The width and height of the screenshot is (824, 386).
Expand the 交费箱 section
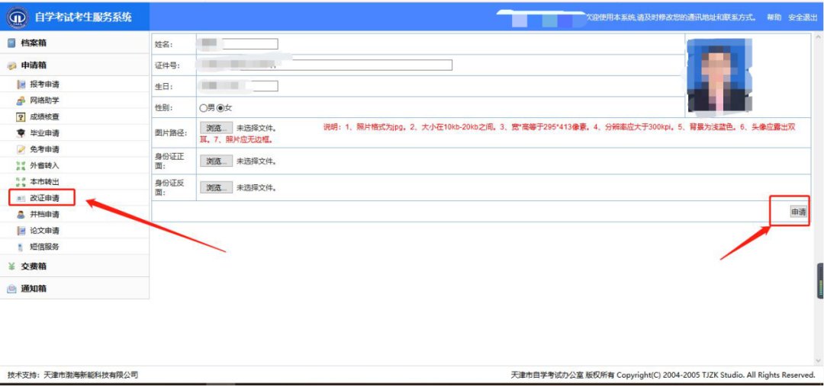(x=75, y=266)
